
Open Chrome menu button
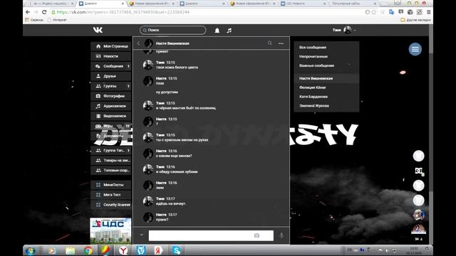point(429,12)
